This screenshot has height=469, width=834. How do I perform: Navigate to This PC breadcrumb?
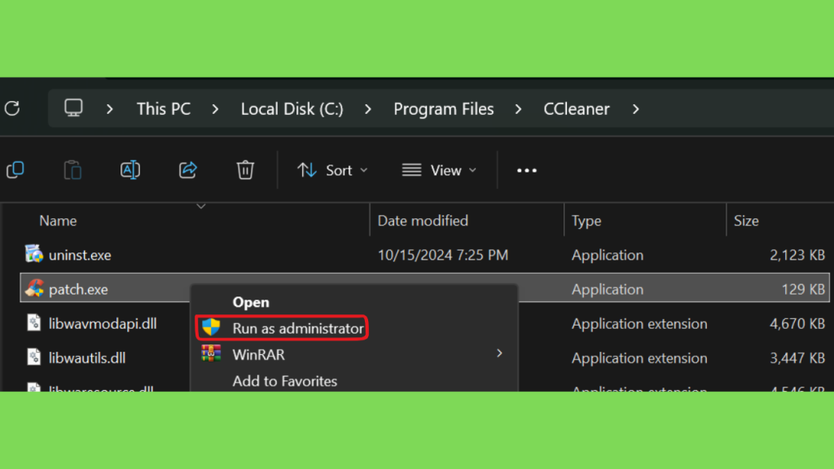tap(163, 109)
